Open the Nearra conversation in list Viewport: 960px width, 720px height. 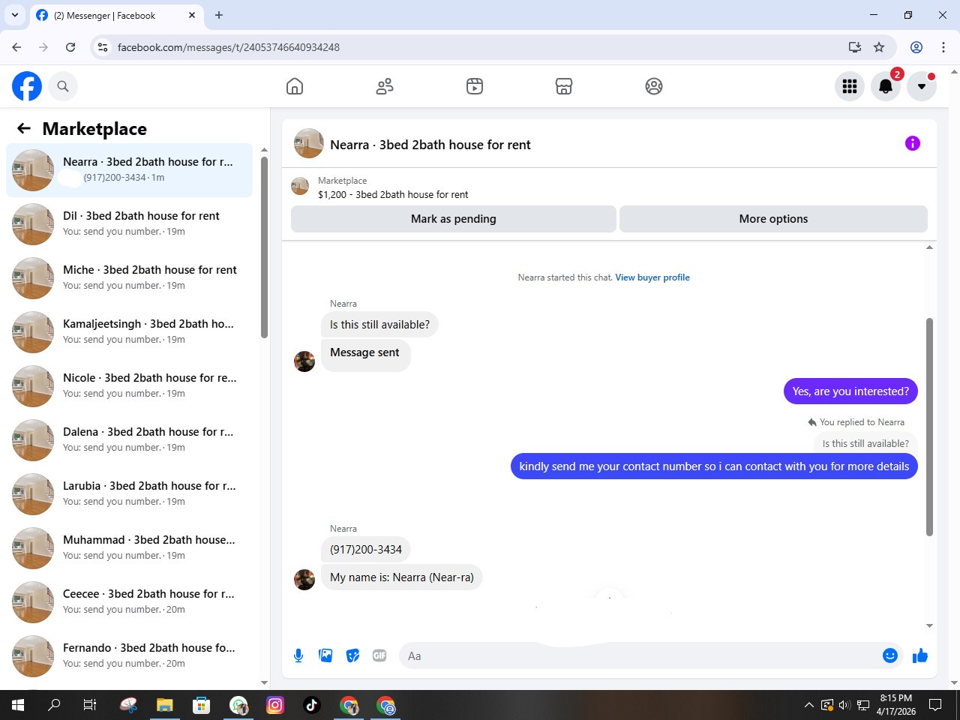129,170
